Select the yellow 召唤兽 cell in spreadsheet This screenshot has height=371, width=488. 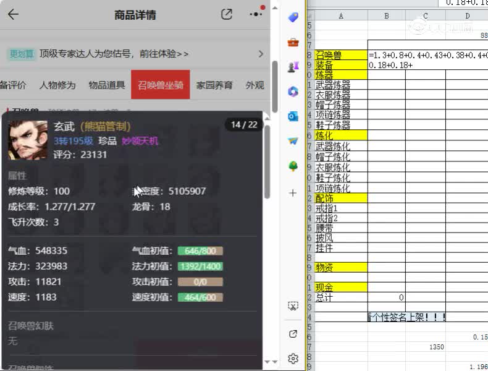pyautogui.click(x=341, y=55)
